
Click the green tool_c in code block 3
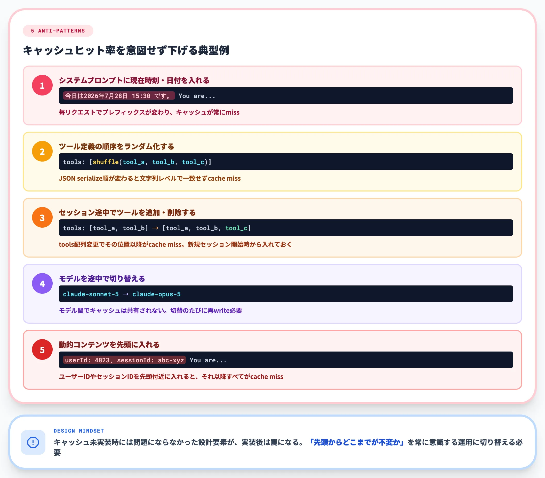237,228
